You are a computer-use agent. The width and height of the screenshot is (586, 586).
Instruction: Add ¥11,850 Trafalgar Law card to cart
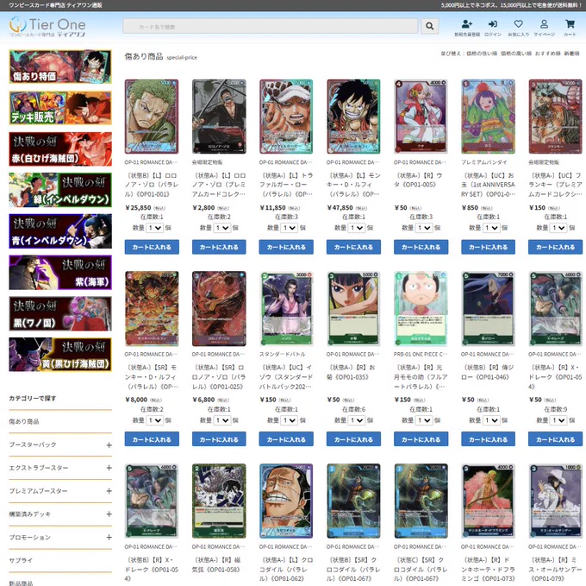286,247
